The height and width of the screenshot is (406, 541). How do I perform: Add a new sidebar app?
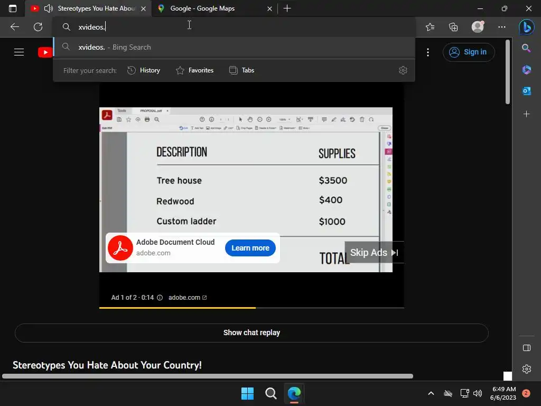(x=527, y=114)
